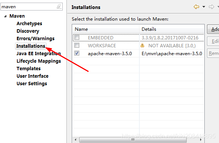The image size is (219, 143).
Task: Click the Remove installation button
Action: [213, 53]
